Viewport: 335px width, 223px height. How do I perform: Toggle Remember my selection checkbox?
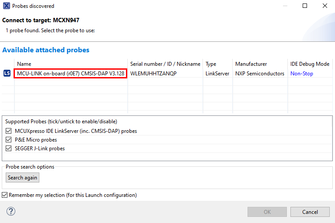pyautogui.click(x=5, y=195)
